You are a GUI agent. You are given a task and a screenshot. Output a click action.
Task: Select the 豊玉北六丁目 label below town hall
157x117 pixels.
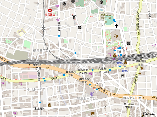[86, 98]
